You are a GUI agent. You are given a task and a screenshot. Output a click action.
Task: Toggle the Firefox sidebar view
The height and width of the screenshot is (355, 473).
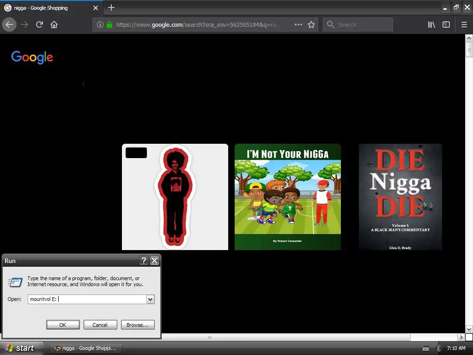point(446,24)
